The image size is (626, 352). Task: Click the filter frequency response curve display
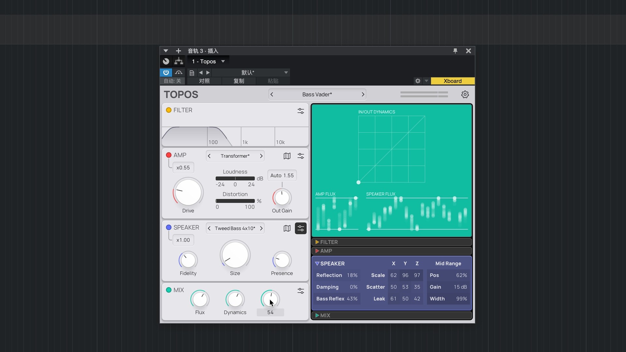pos(235,136)
